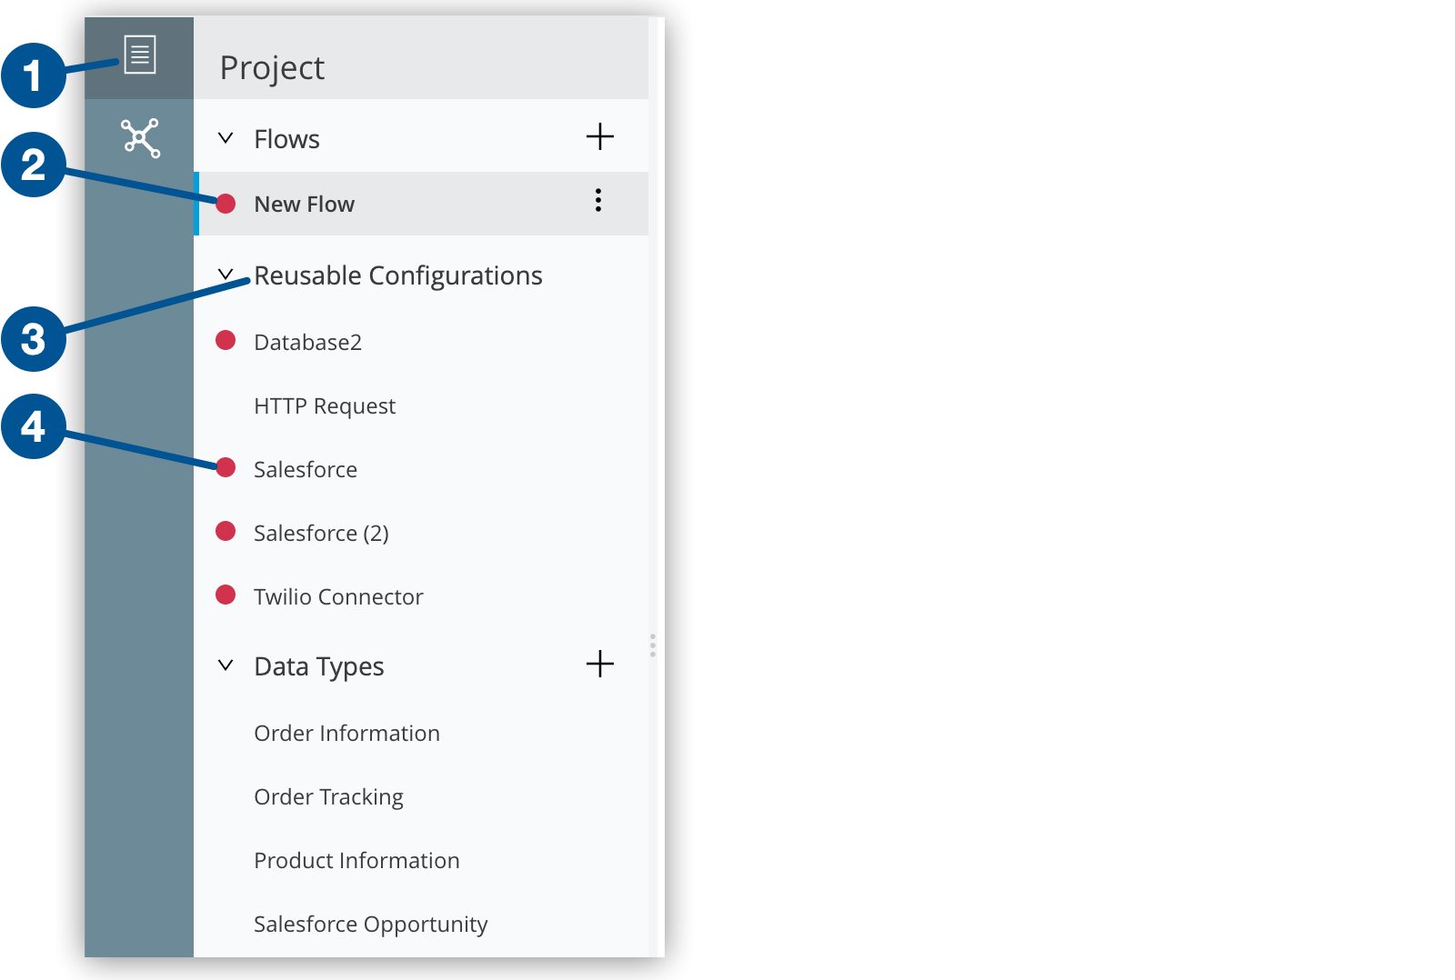This screenshot has width=1455, height=980.
Task: Collapse the Flows section chevron
Action: click(x=226, y=138)
